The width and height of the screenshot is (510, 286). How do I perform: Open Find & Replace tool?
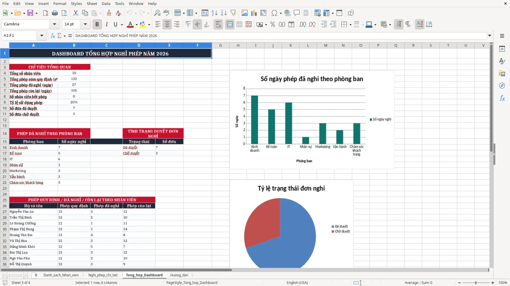(157, 13)
